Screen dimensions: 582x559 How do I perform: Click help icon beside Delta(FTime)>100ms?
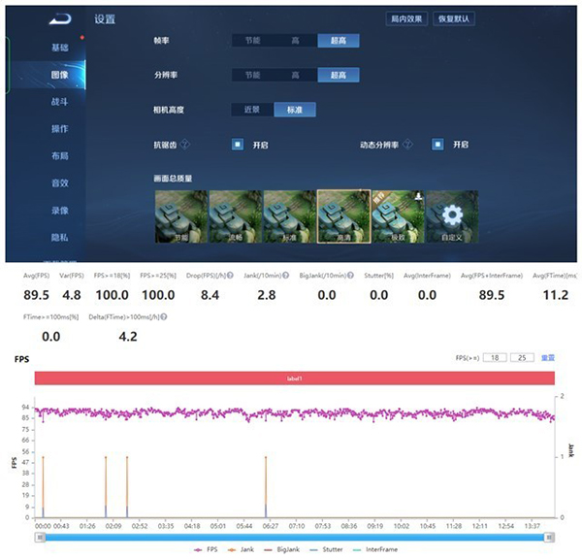pos(163,317)
